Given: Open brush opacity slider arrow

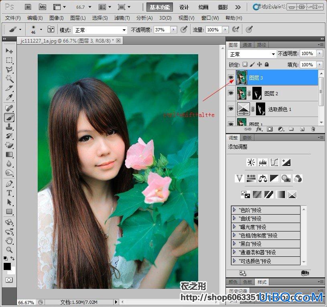Looking at the screenshot, I should (x=173, y=30).
